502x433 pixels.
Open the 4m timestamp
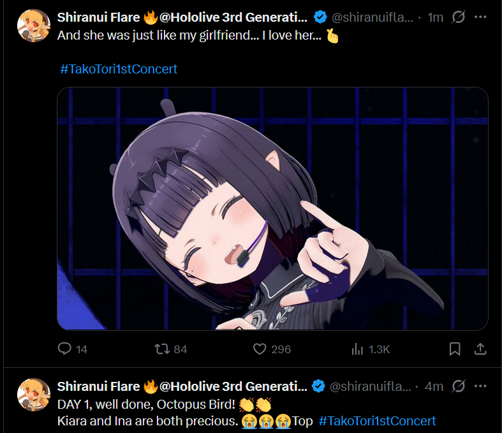(x=434, y=386)
